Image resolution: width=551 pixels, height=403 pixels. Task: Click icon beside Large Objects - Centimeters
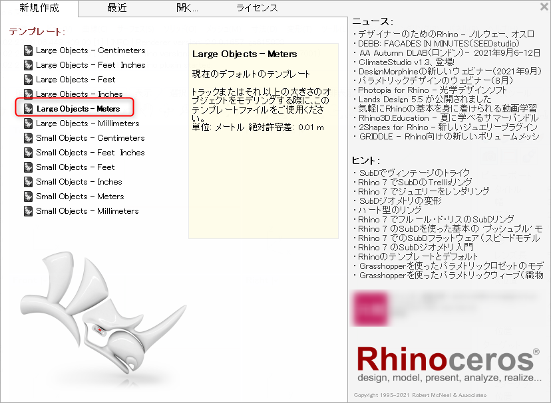(29, 50)
